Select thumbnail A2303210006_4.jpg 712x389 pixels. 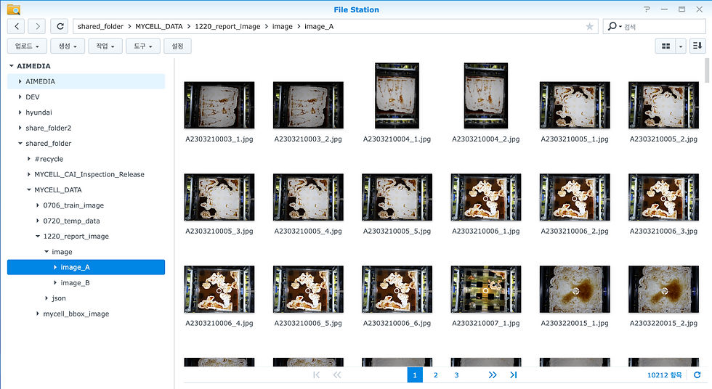(x=219, y=290)
